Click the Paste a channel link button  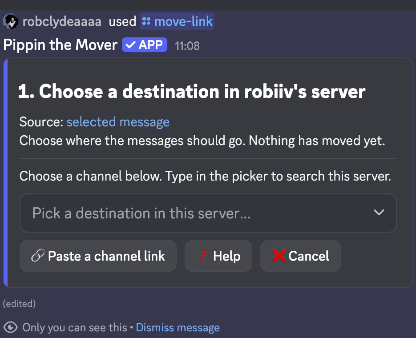coord(98,256)
